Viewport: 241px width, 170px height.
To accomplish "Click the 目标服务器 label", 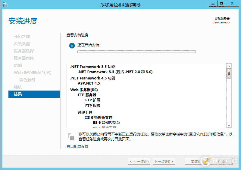I will (x=222, y=18).
